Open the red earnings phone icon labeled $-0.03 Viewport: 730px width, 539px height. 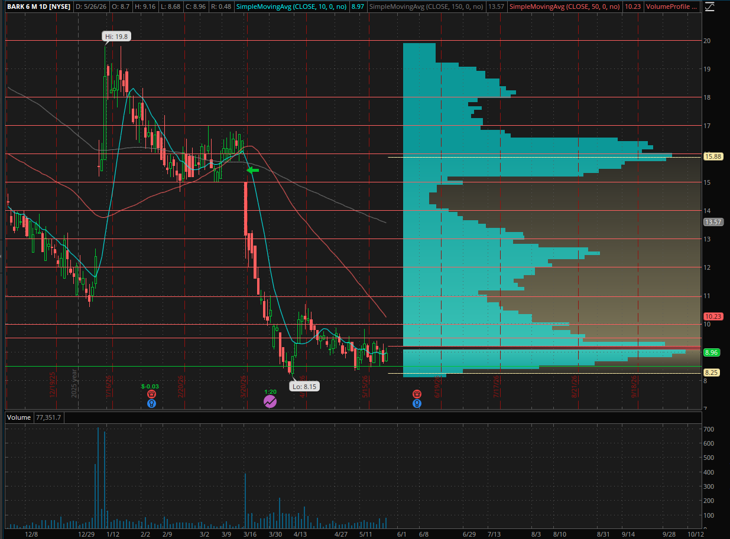151,394
